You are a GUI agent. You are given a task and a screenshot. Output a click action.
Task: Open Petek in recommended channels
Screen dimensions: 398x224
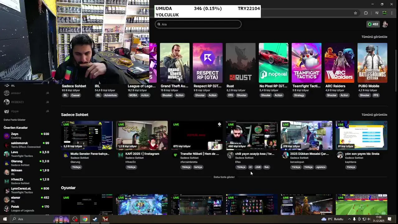26,208
